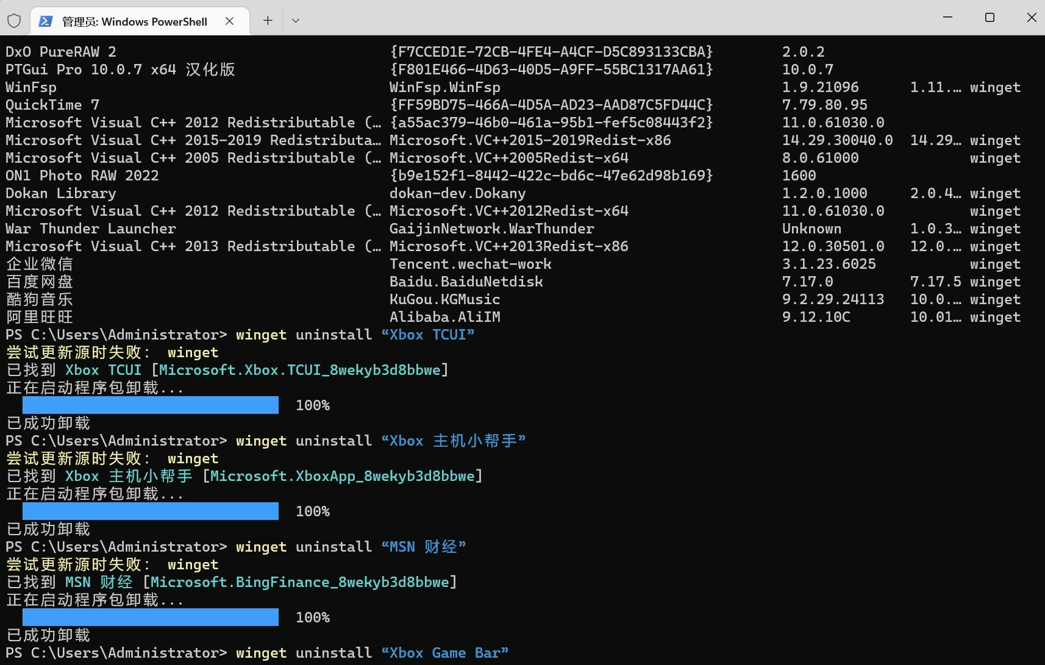Viewport: 1045px width, 665px height.
Task: Click the command argument “Xbox TCUI”
Action: [428, 335]
